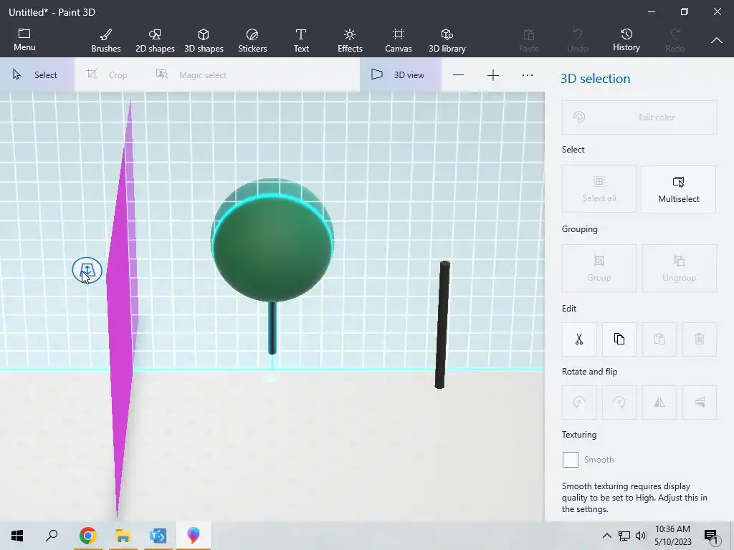This screenshot has height=550, width=734.
Task: Click the delete trash icon under Edit
Action: (700, 339)
